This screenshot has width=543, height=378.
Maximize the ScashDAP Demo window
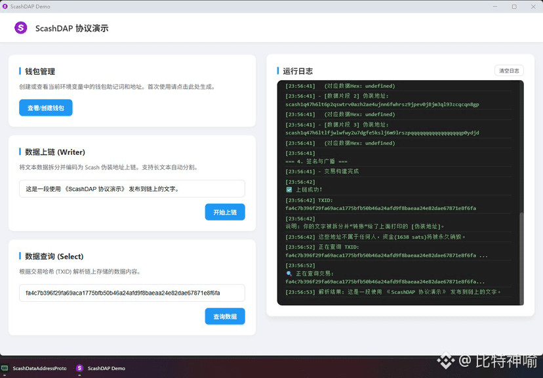[514, 7]
